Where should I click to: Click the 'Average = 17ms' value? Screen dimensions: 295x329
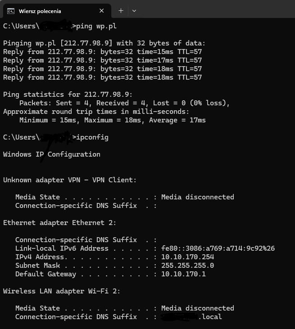(x=177, y=120)
